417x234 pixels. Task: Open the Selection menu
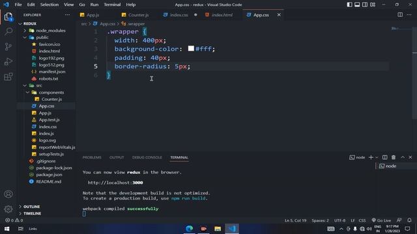[50, 5]
